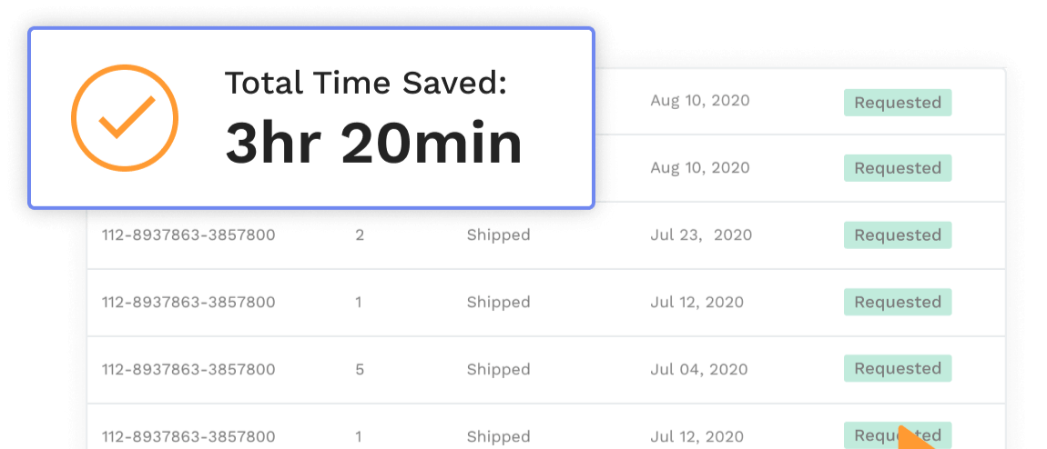Image resolution: width=1047 pixels, height=449 pixels.
Task: Open order ID in the quantity 2 row
Action: pos(188,235)
